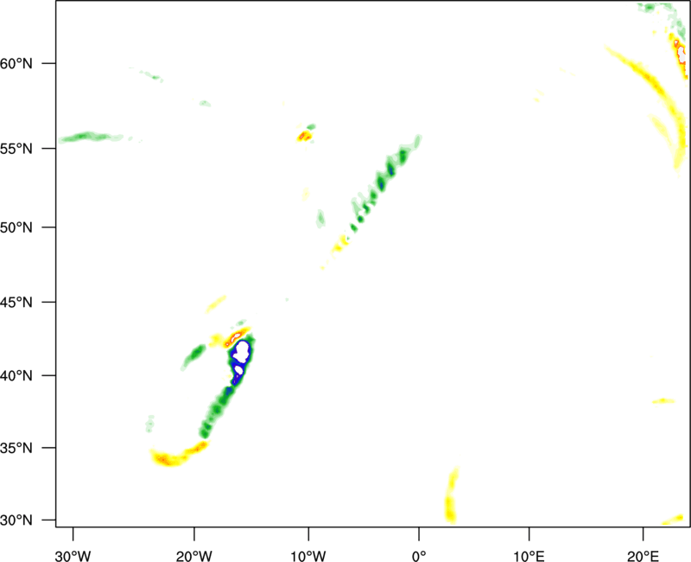Screen dimensions: 691x562
Task: Click the 50°N latitude label
Action: [x=16, y=227]
